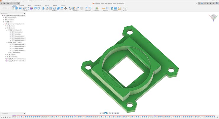Toggle visibility of camera_3_top body
Viewport: 219px width, 119px height.
pos(10,34)
